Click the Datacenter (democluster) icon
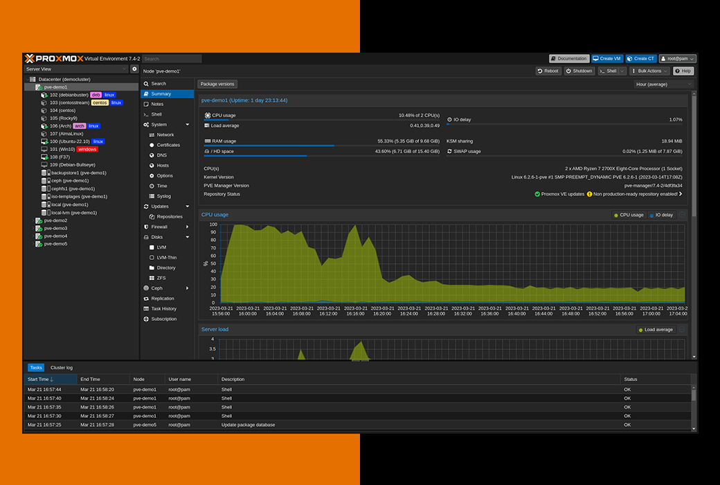This screenshot has width=720, height=485. point(33,79)
